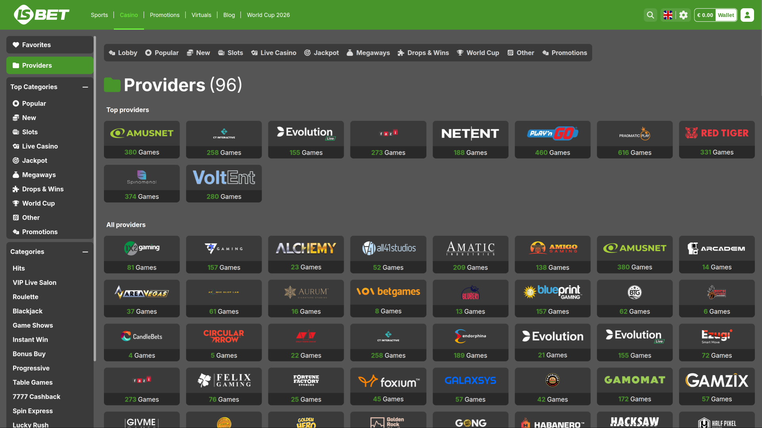Open Gamomat provider card
Image resolution: width=762 pixels, height=428 pixels.
click(635, 386)
